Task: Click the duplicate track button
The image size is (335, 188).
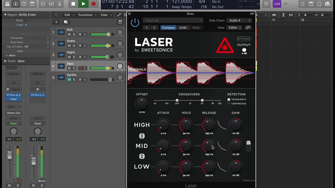Action: [66, 22]
